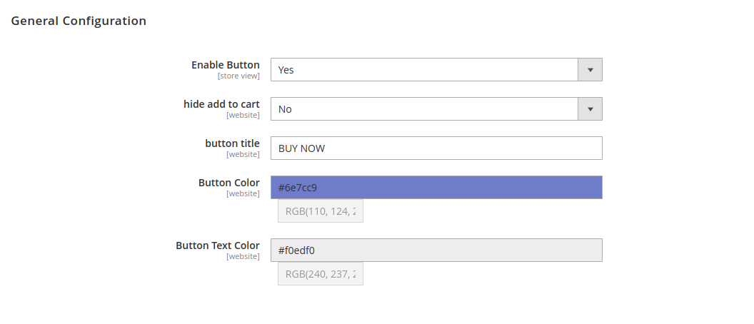Click the RGB(240, 237 value box
The image size is (754, 324).
(321, 274)
